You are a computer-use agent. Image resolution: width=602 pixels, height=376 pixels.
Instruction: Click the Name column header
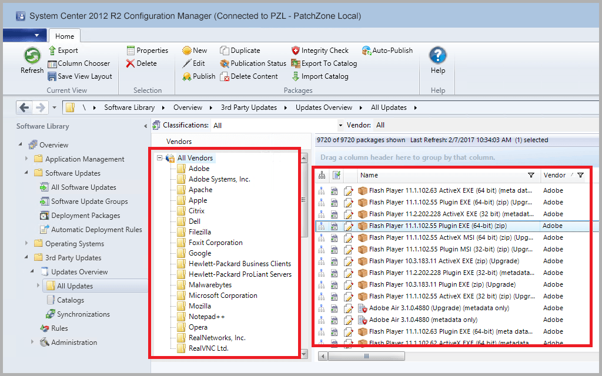449,175
